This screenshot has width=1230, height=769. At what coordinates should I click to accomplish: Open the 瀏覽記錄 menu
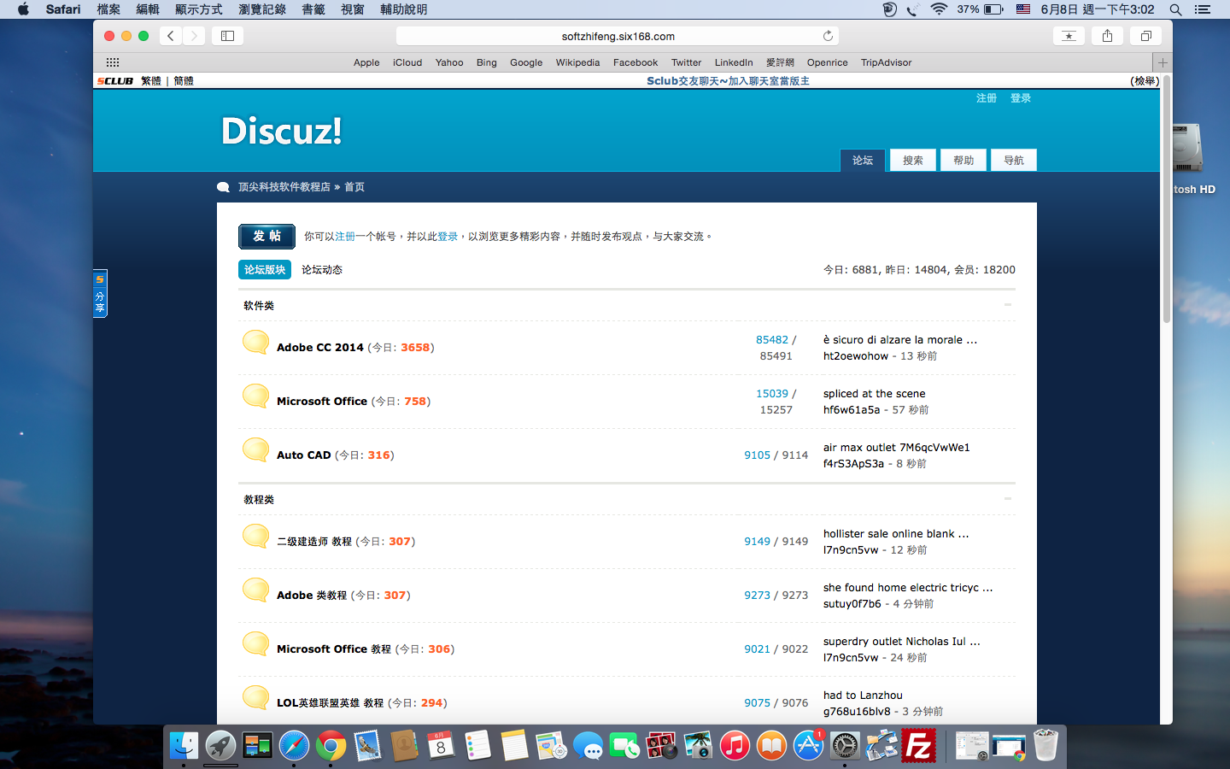pyautogui.click(x=262, y=9)
